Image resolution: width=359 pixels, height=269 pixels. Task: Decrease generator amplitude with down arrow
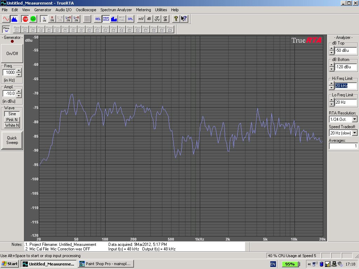click(x=19, y=96)
